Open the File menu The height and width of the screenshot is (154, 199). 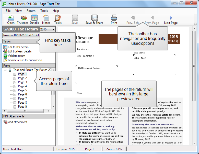coord(8,11)
